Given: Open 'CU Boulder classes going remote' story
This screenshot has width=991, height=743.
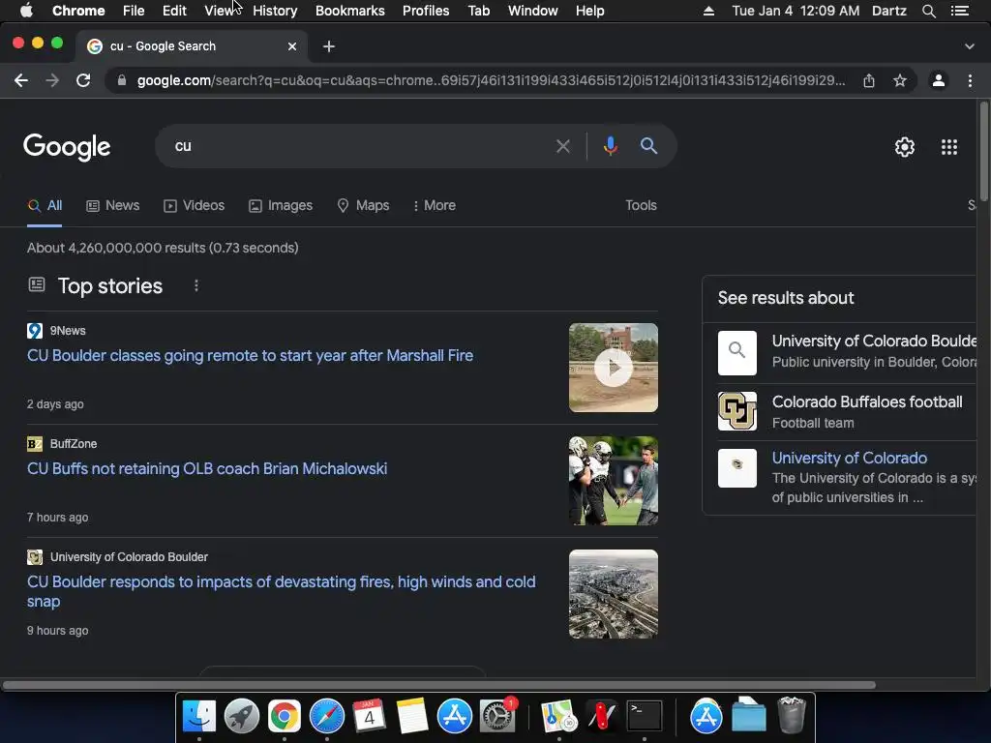Looking at the screenshot, I should 251,356.
